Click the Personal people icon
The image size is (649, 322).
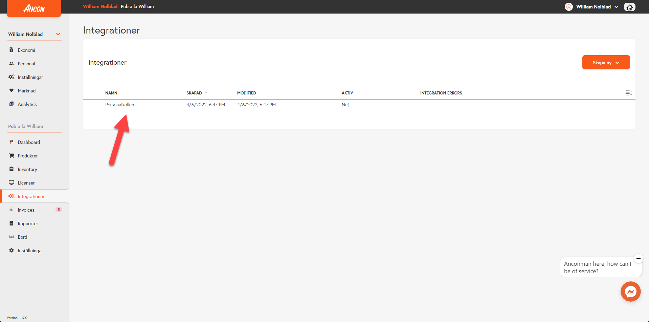tap(12, 63)
